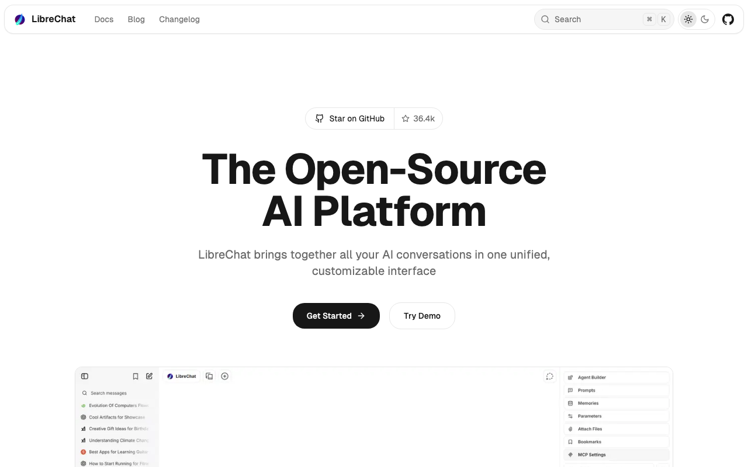
Task: Click the Star on GitHub button
Action: tap(350, 119)
